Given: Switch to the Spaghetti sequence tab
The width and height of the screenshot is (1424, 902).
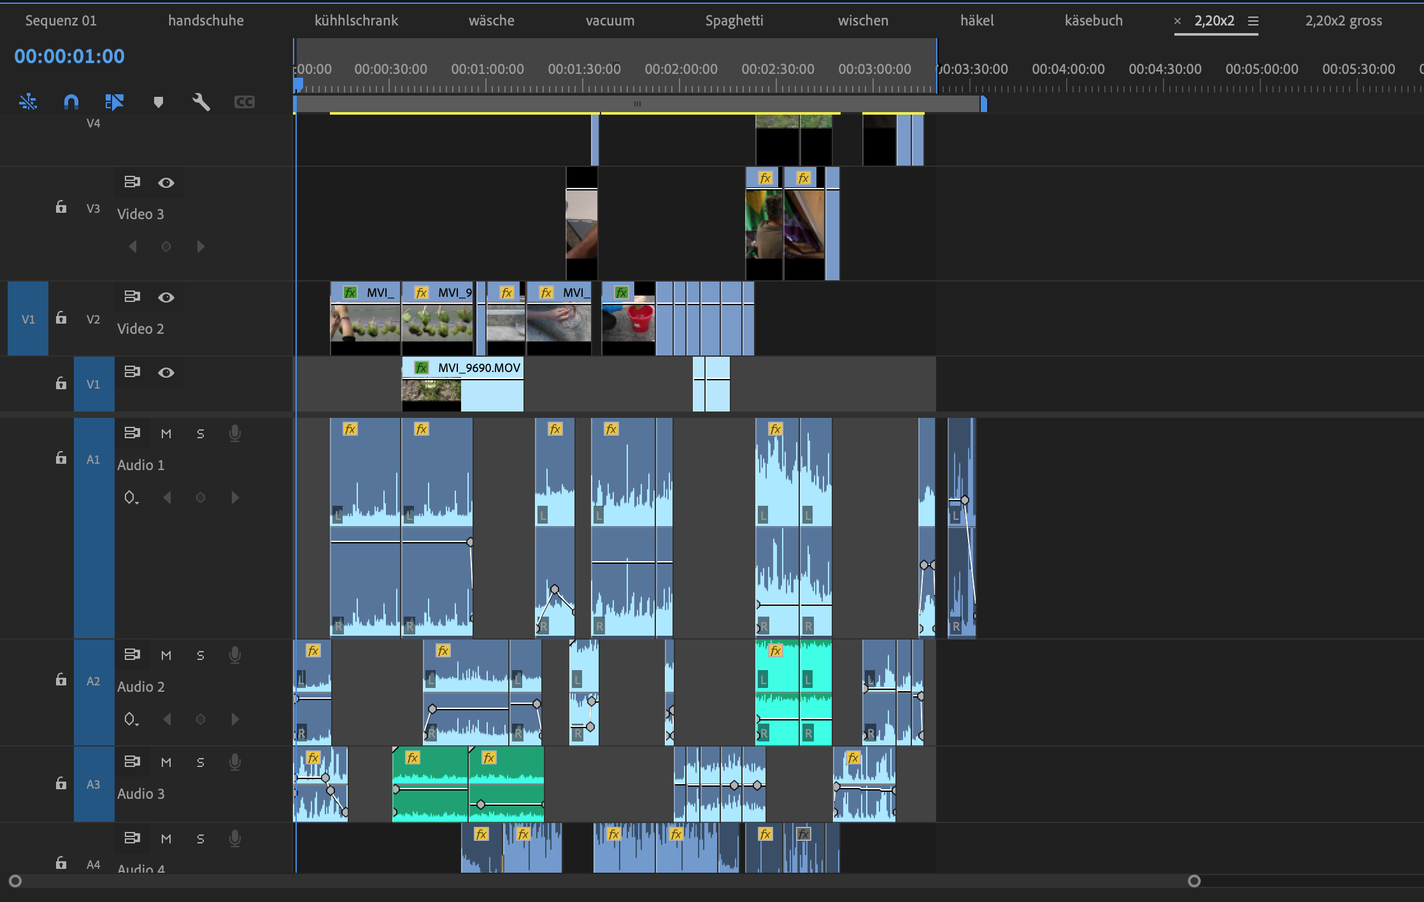Looking at the screenshot, I should (734, 21).
